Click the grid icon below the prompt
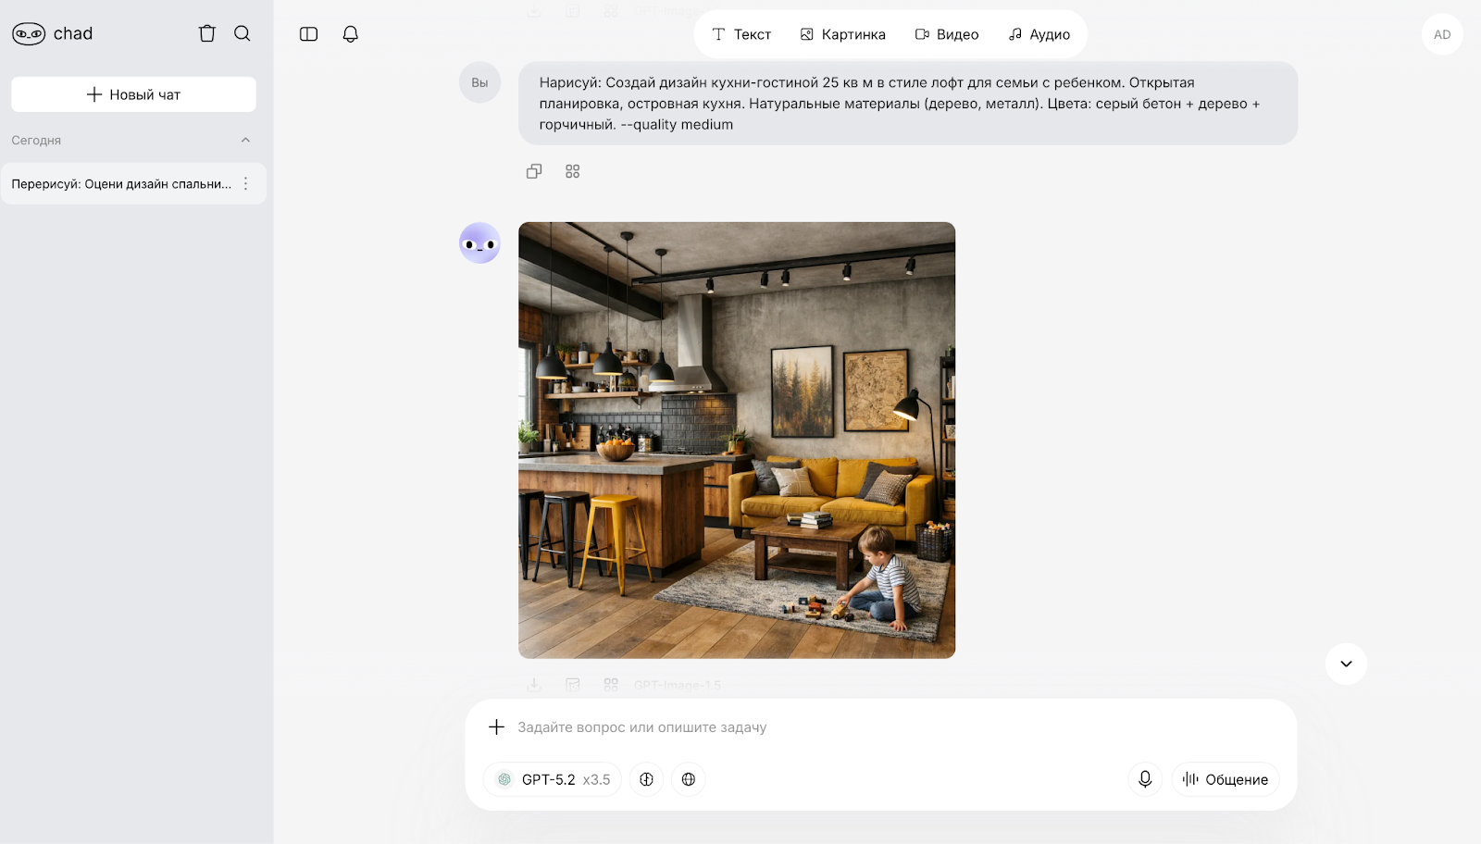Image resolution: width=1481 pixels, height=844 pixels. click(573, 171)
